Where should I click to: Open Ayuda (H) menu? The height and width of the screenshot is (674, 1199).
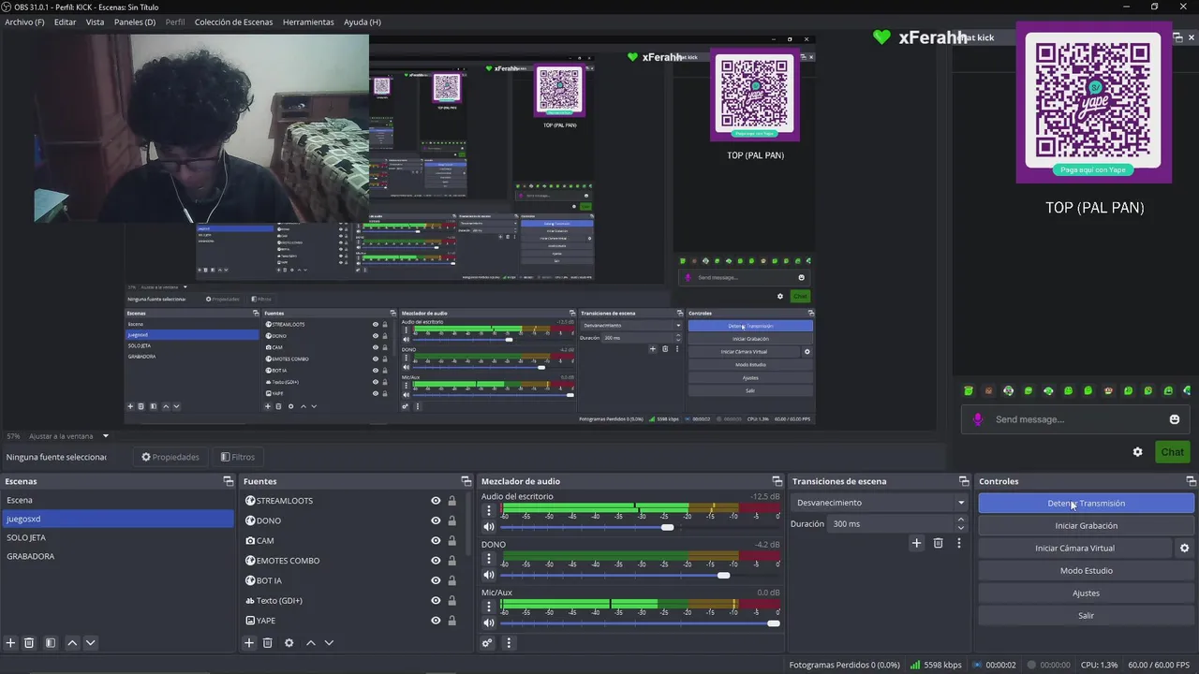pyautogui.click(x=363, y=22)
